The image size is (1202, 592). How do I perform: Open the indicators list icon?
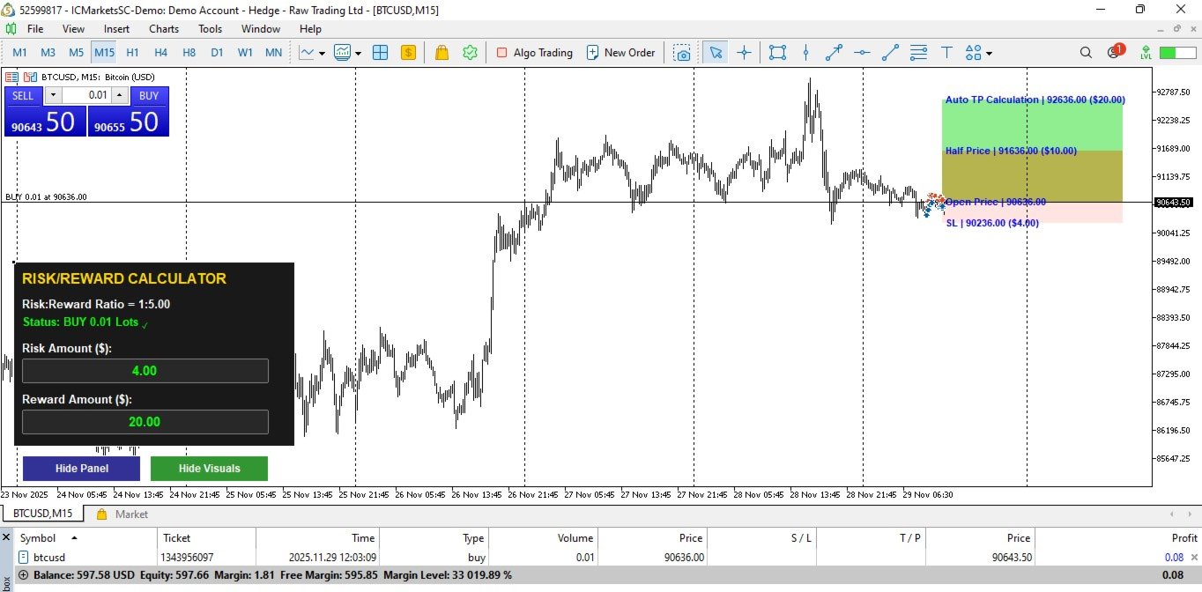coord(343,53)
